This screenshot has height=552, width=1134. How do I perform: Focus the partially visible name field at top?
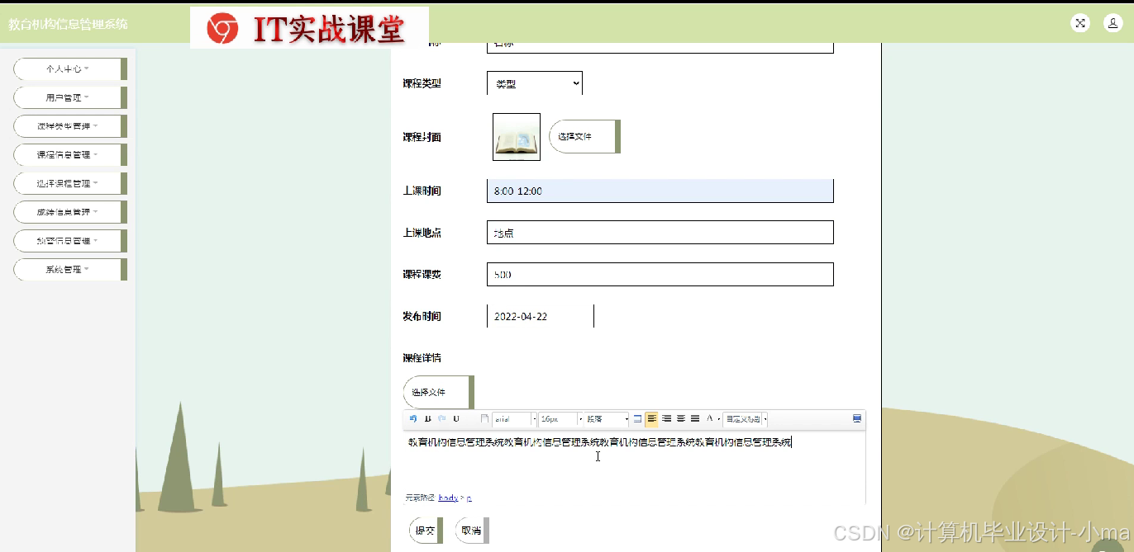660,47
